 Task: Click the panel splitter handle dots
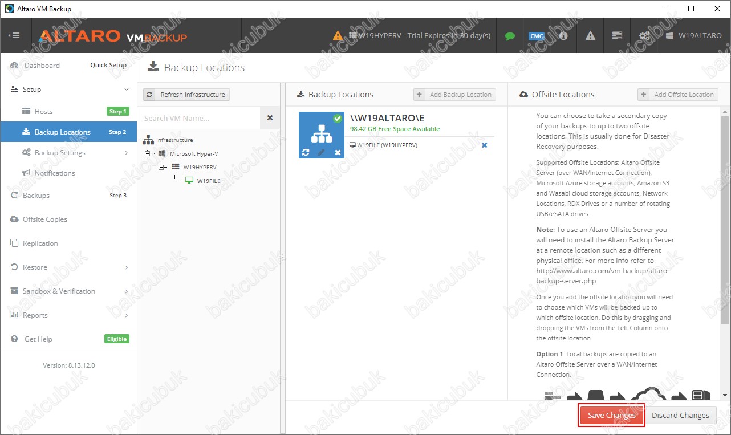[282, 258]
